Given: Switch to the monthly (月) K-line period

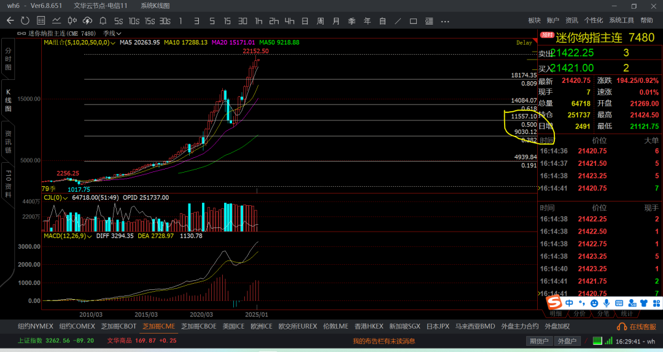Looking at the screenshot, I should (x=336, y=21).
